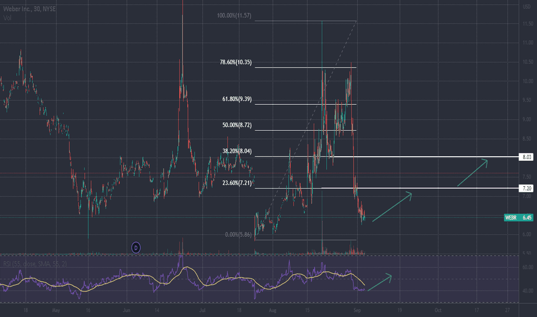
Task: Click 40.00 on the RSI axis
Action: click(x=527, y=290)
